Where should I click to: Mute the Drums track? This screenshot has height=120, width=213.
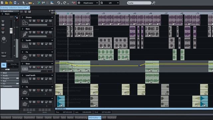pos(34,21)
